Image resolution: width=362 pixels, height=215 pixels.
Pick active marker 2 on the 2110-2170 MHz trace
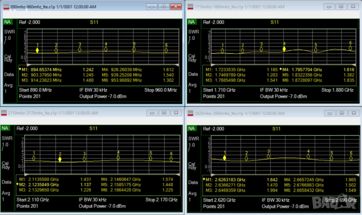pyautogui.click(x=60, y=159)
